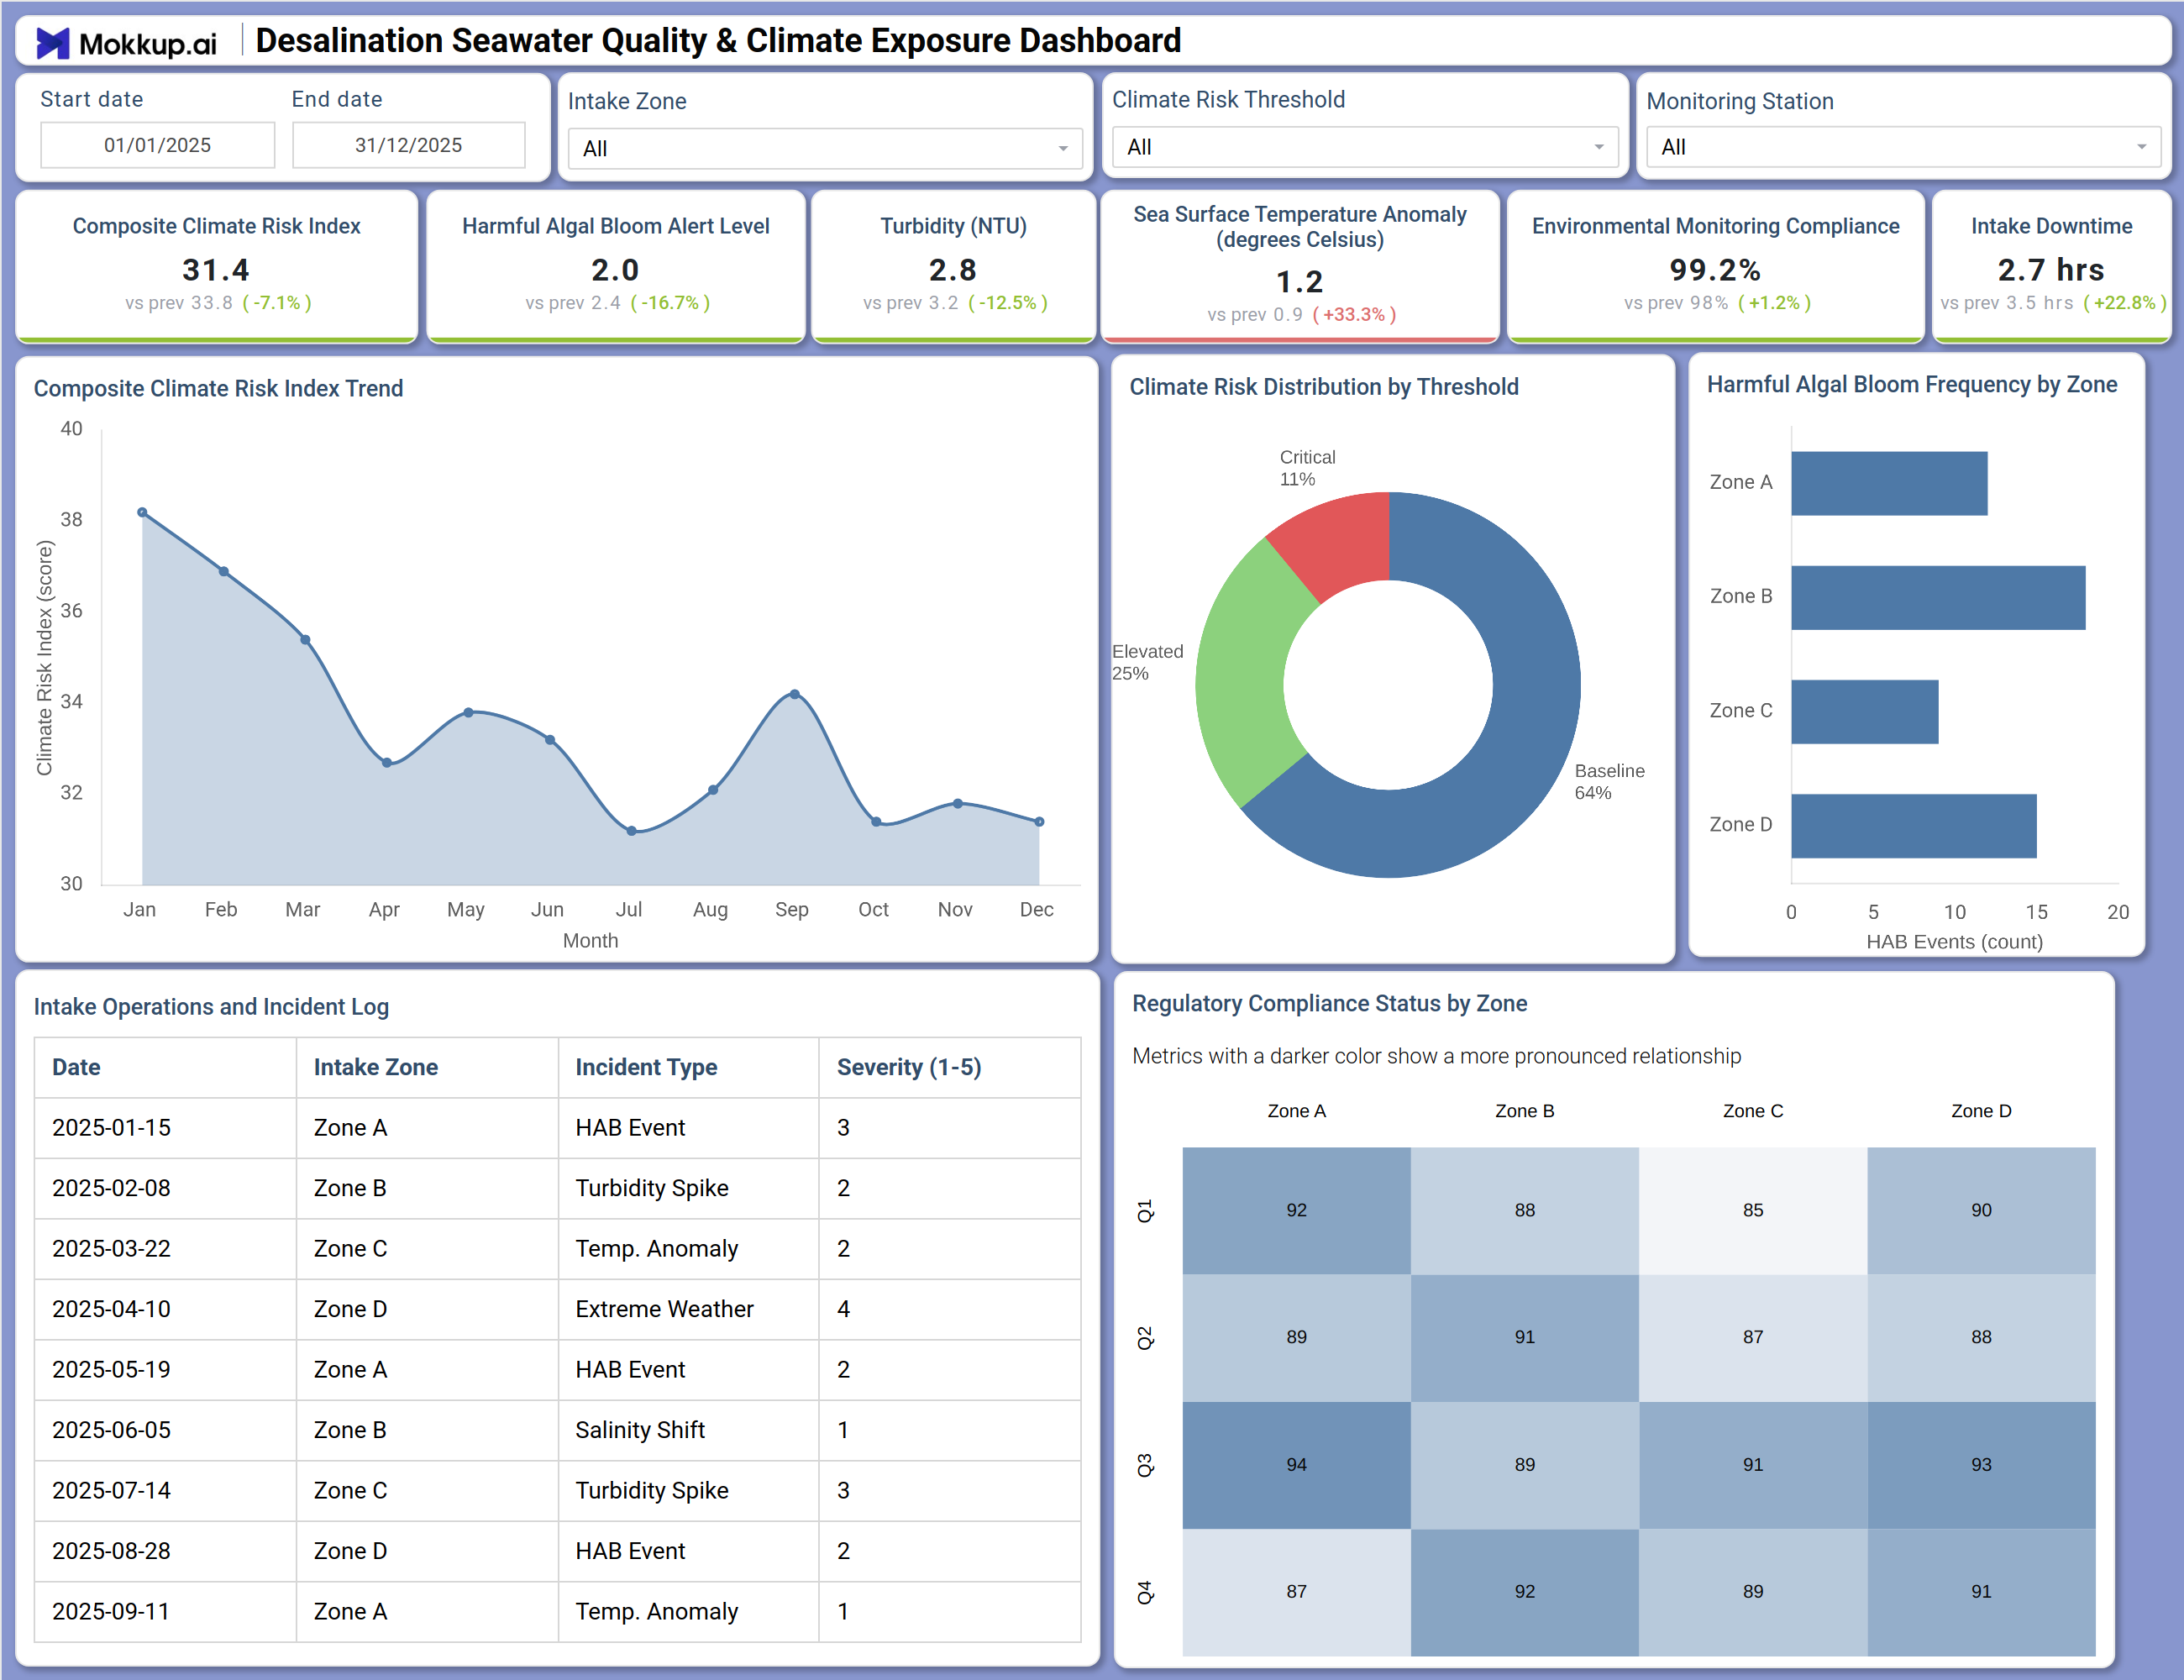Select Environmental Monitoring Compliance card
Viewport: 2184px width, 1680px height.
(x=1715, y=266)
